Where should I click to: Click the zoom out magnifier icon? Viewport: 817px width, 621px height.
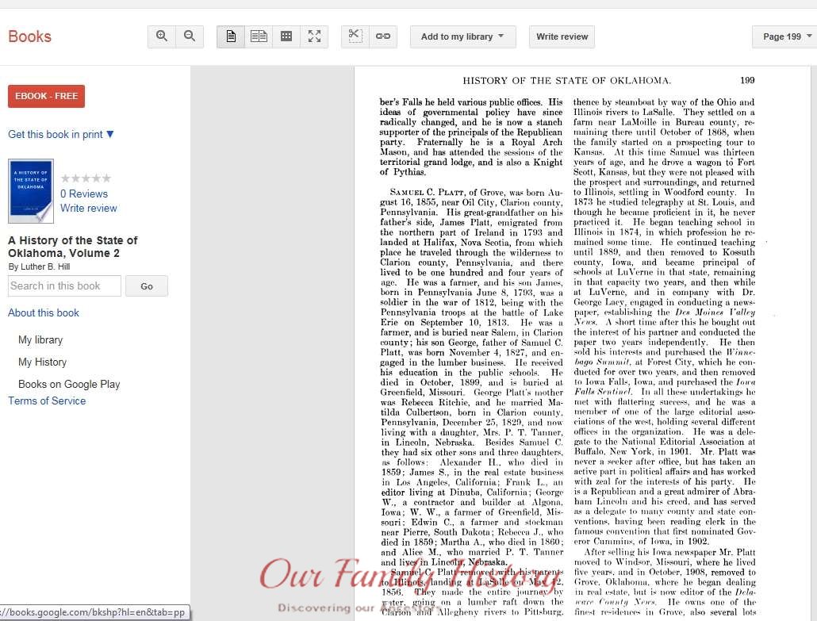click(190, 36)
